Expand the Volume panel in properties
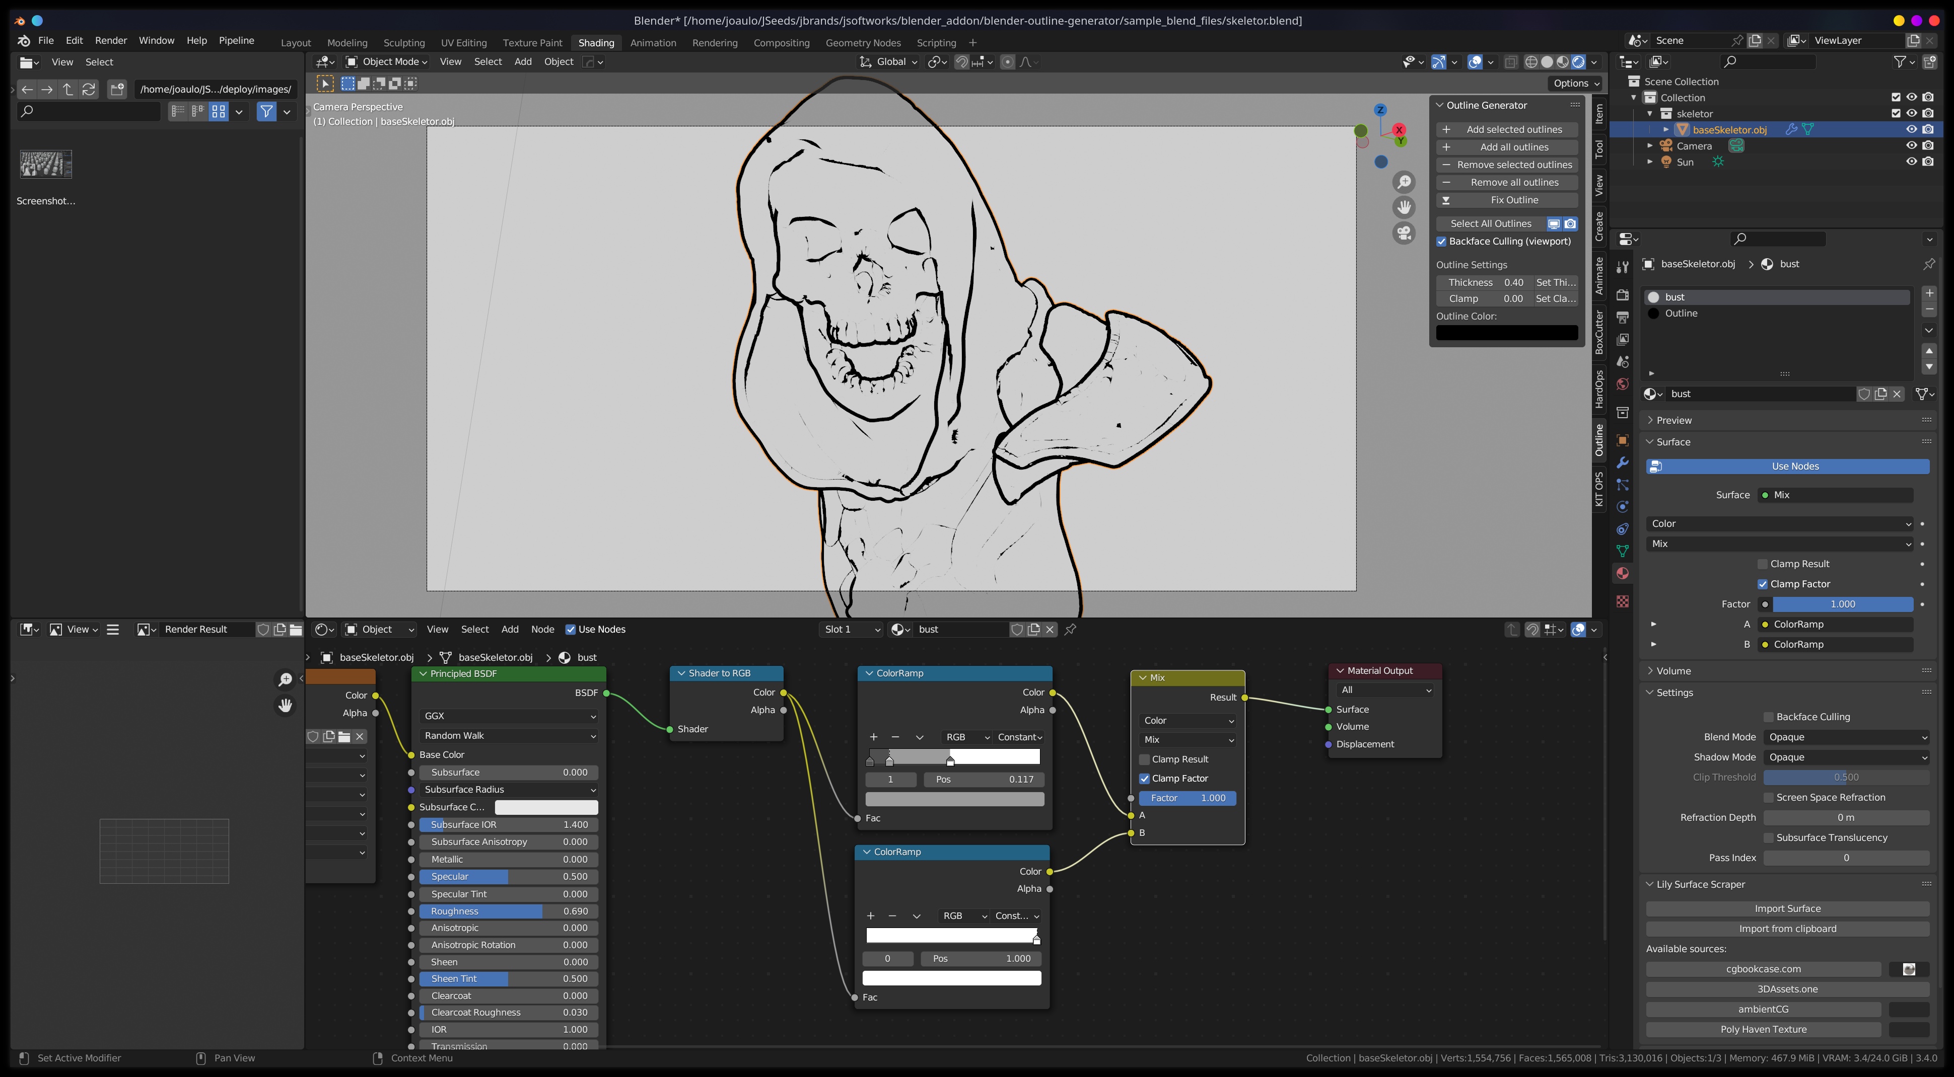This screenshot has height=1077, width=1954. tap(1673, 671)
